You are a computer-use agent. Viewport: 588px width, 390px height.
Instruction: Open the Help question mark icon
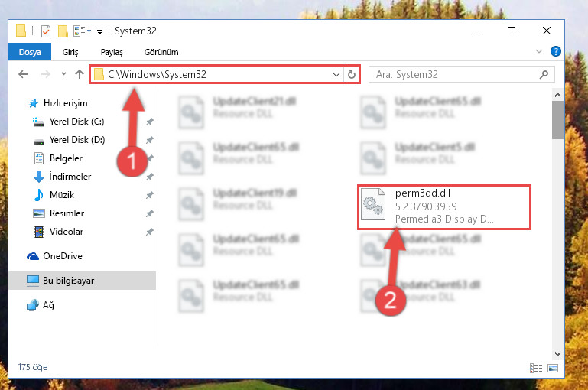pos(555,51)
